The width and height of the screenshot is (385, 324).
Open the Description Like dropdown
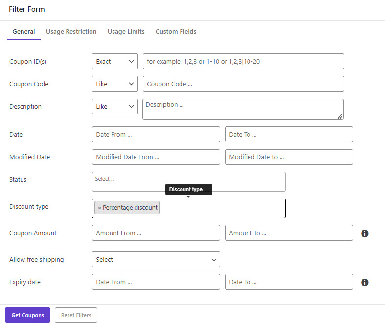pos(114,106)
